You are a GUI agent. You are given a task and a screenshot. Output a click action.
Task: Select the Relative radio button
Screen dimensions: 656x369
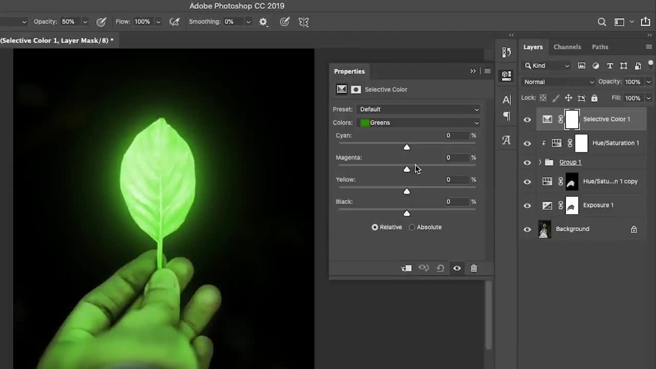click(x=375, y=227)
